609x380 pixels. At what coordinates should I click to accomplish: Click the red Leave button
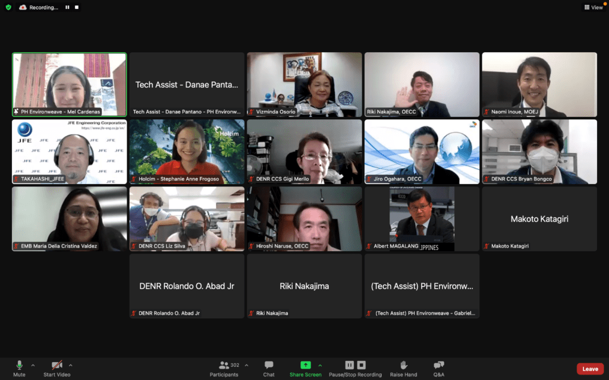pyautogui.click(x=590, y=369)
